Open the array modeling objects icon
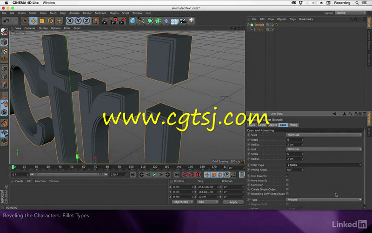 158,21
